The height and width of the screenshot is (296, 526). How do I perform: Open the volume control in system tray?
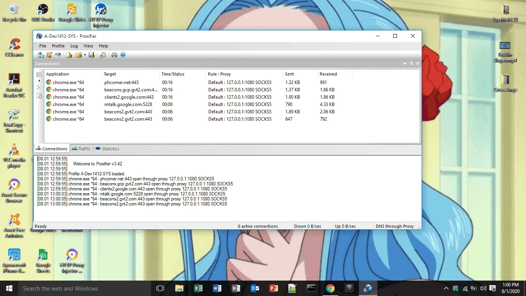483,288
